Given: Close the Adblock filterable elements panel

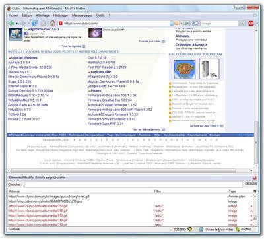Looking at the screenshot, I should click(255, 178).
